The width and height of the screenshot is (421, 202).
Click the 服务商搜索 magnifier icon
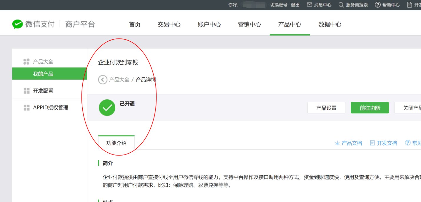click(x=341, y=5)
